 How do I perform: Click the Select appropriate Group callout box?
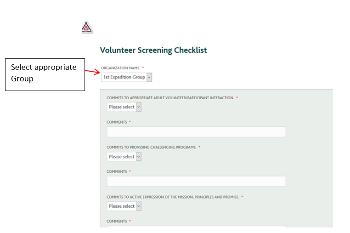click(45, 74)
